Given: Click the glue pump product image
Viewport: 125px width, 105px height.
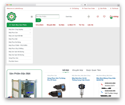Looking at the screenshot, I should coord(81,90).
